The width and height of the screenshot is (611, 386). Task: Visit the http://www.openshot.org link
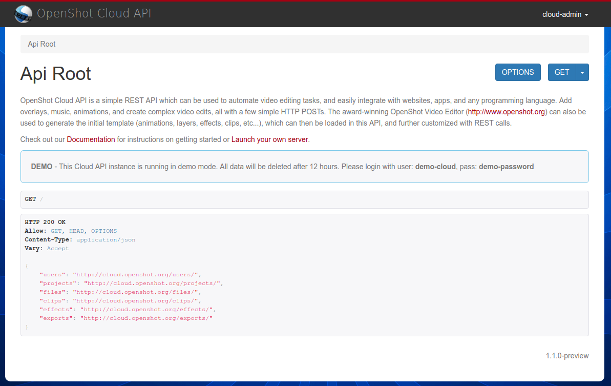click(507, 111)
